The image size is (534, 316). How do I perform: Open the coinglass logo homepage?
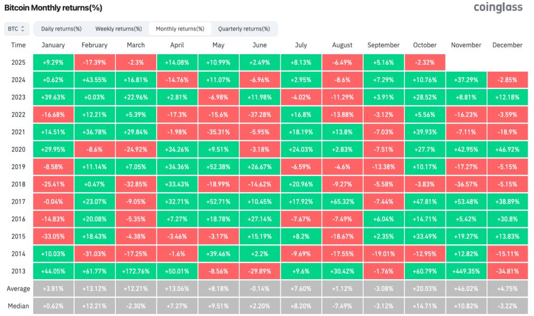498,8
